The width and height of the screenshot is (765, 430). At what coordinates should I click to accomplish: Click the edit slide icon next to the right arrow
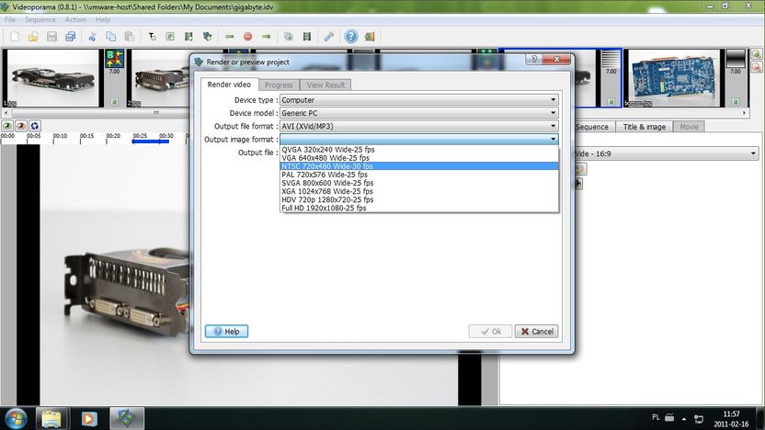289,37
